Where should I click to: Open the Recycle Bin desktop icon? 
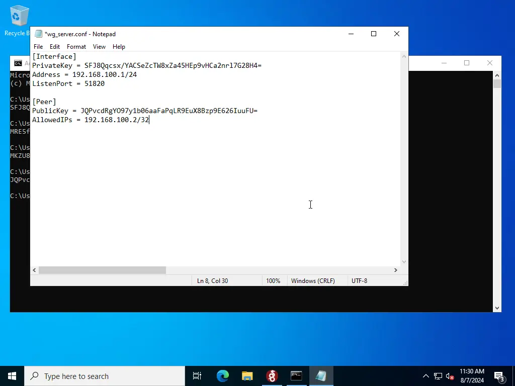(18, 21)
